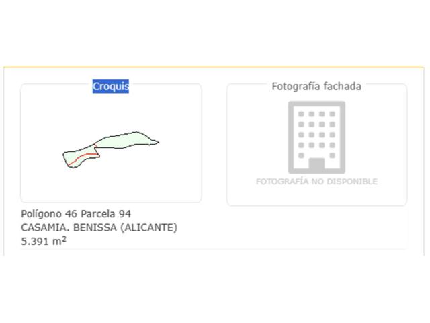
Task: Click the (ALICANTE) province text
Action: (x=149, y=227)
